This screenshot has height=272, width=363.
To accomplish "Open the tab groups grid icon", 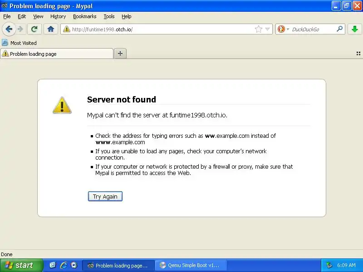I will click(x=358, y=53).
